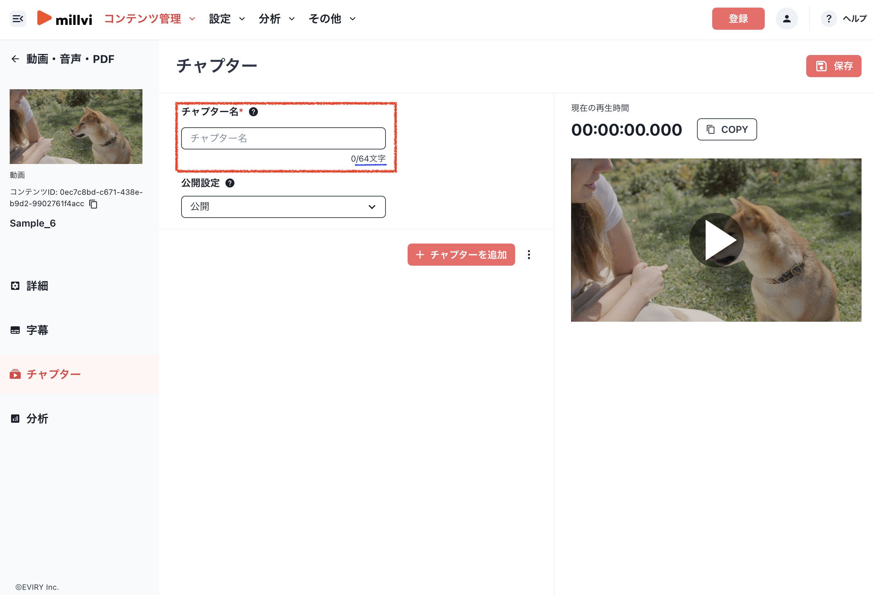Click the plus icon on チャプターを追加
This screenshot has width=874, height=595.
click(x=420, y=255)
